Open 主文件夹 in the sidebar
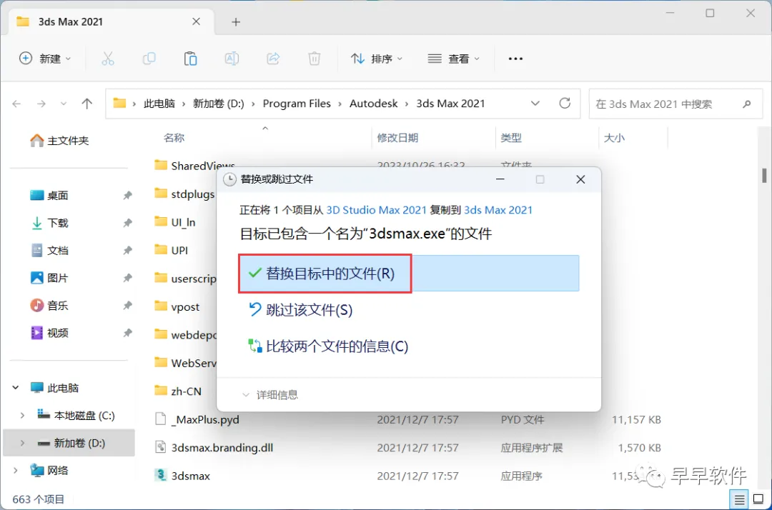 pyautogui.click(x=60, y=141)
